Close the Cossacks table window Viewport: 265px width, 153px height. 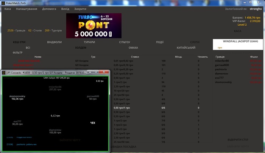coord(104,72)
